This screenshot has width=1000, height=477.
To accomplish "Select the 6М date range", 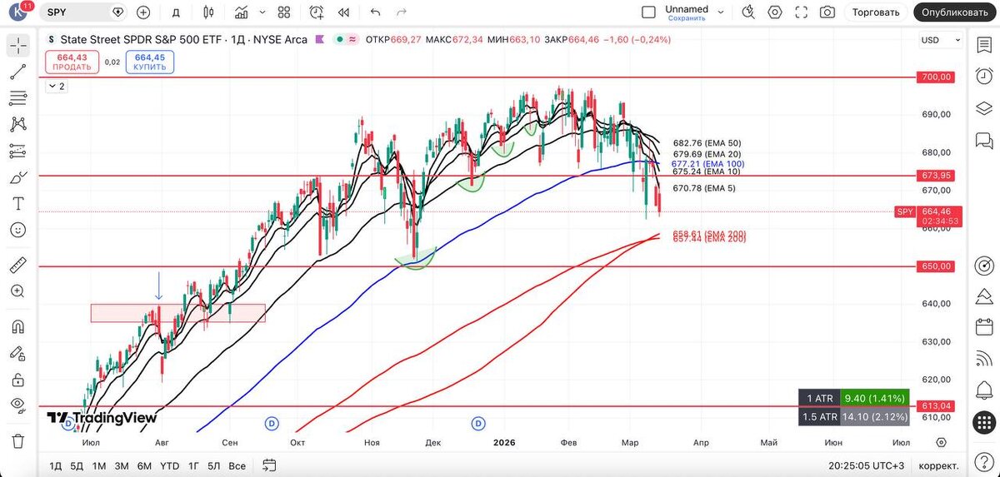I will pos(144,465).
